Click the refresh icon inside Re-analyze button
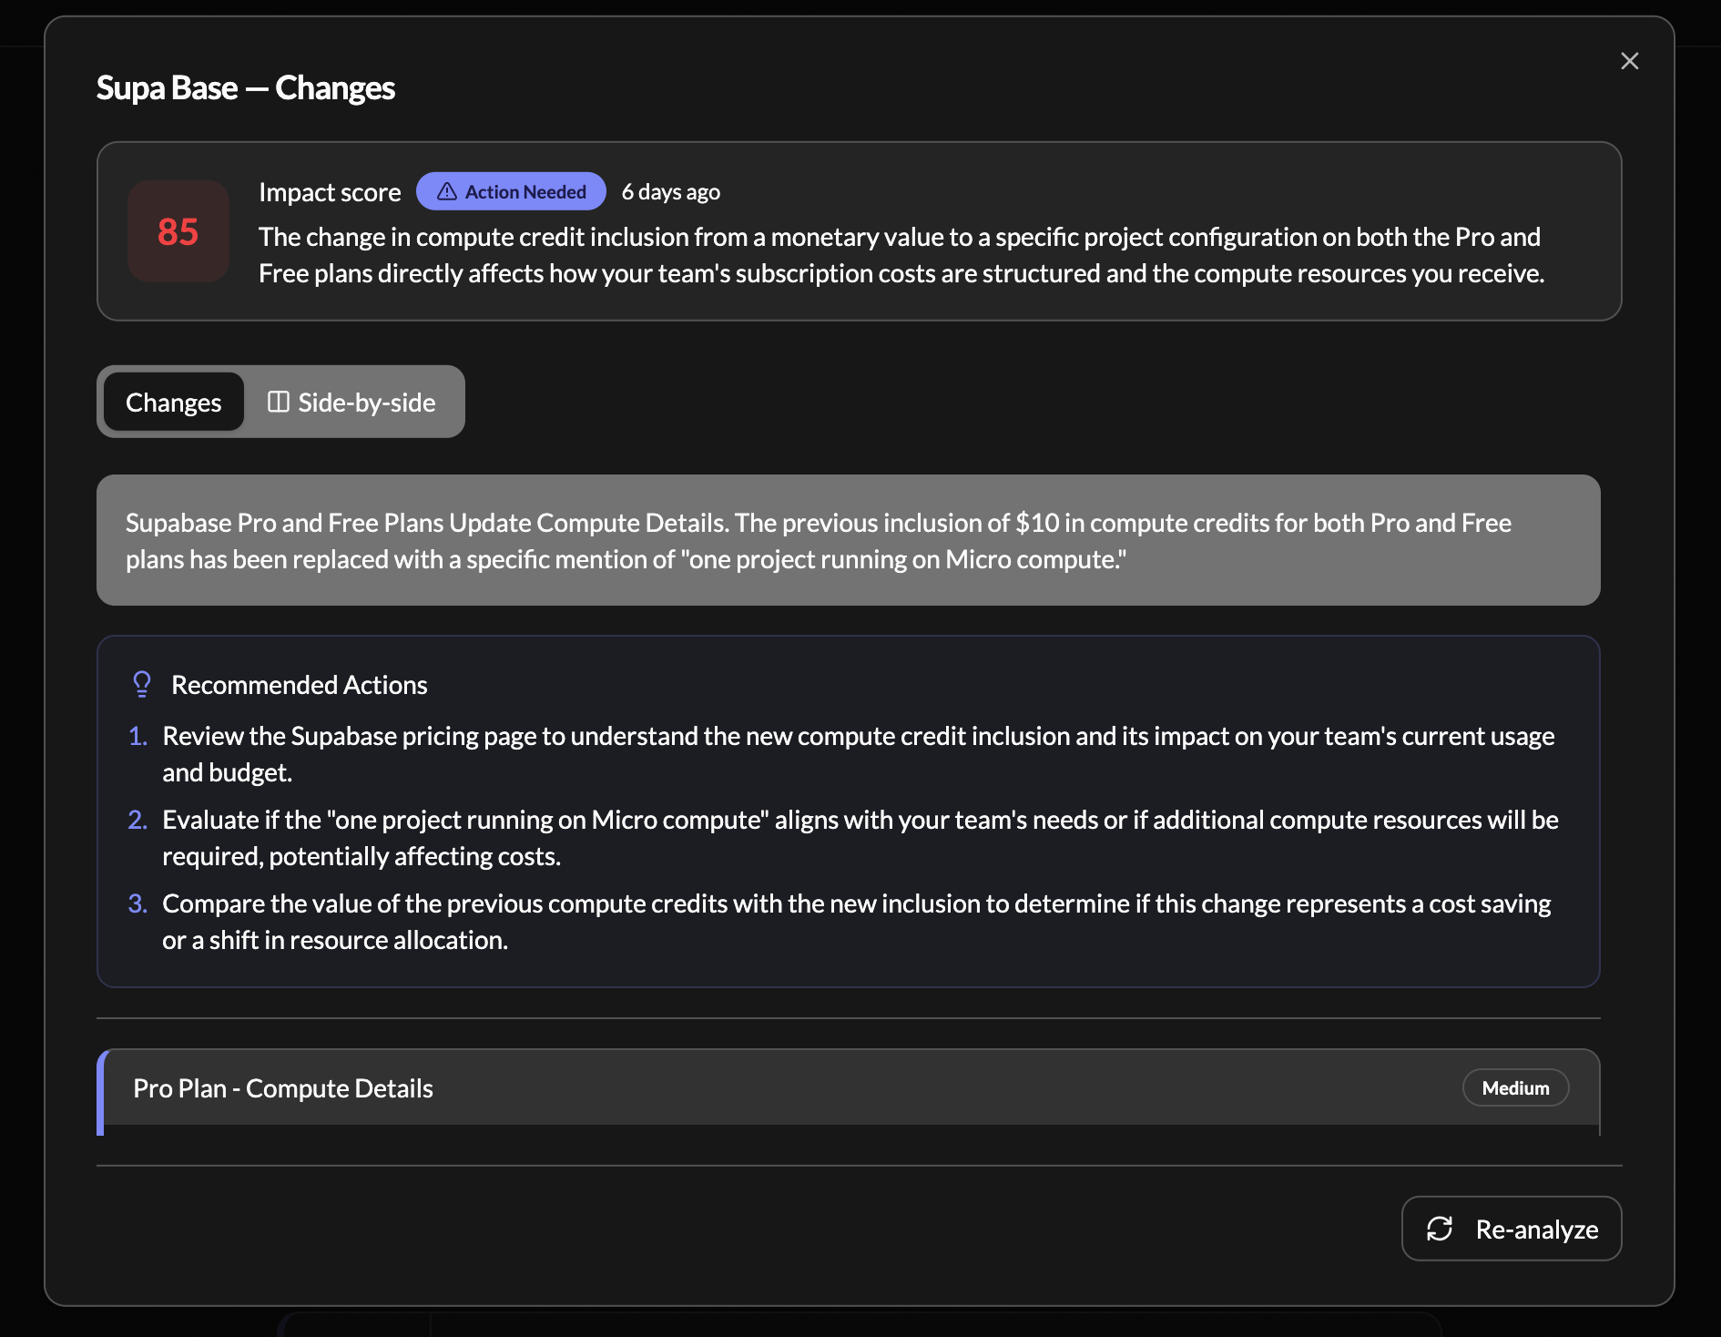The width and height of the screenshot is (1721, 1337). click(x=1439, y=1229)
